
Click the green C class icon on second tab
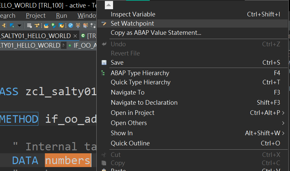pyautogui.click(x=83, y=36)
